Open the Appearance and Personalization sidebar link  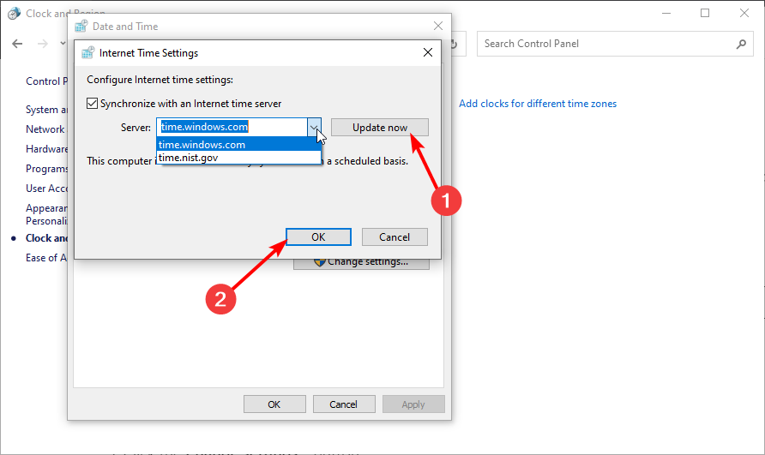click(46, 214)
